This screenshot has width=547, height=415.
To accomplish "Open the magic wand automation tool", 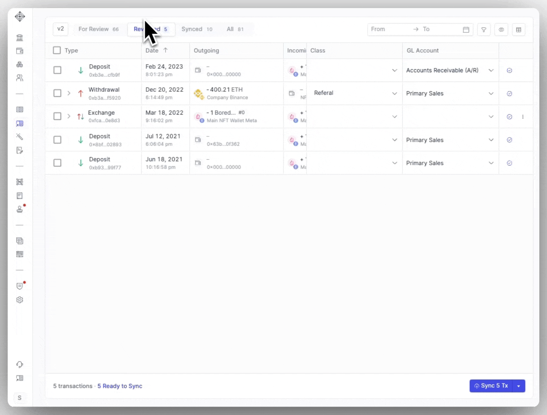I will click(20, 137).
